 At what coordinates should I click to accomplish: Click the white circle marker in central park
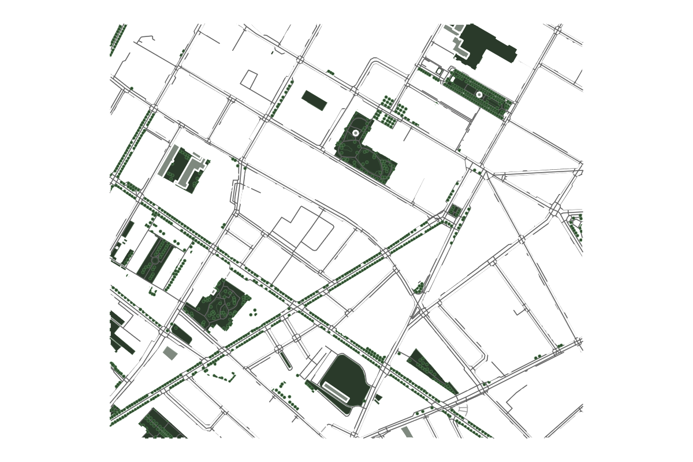[x=356, y=133]
